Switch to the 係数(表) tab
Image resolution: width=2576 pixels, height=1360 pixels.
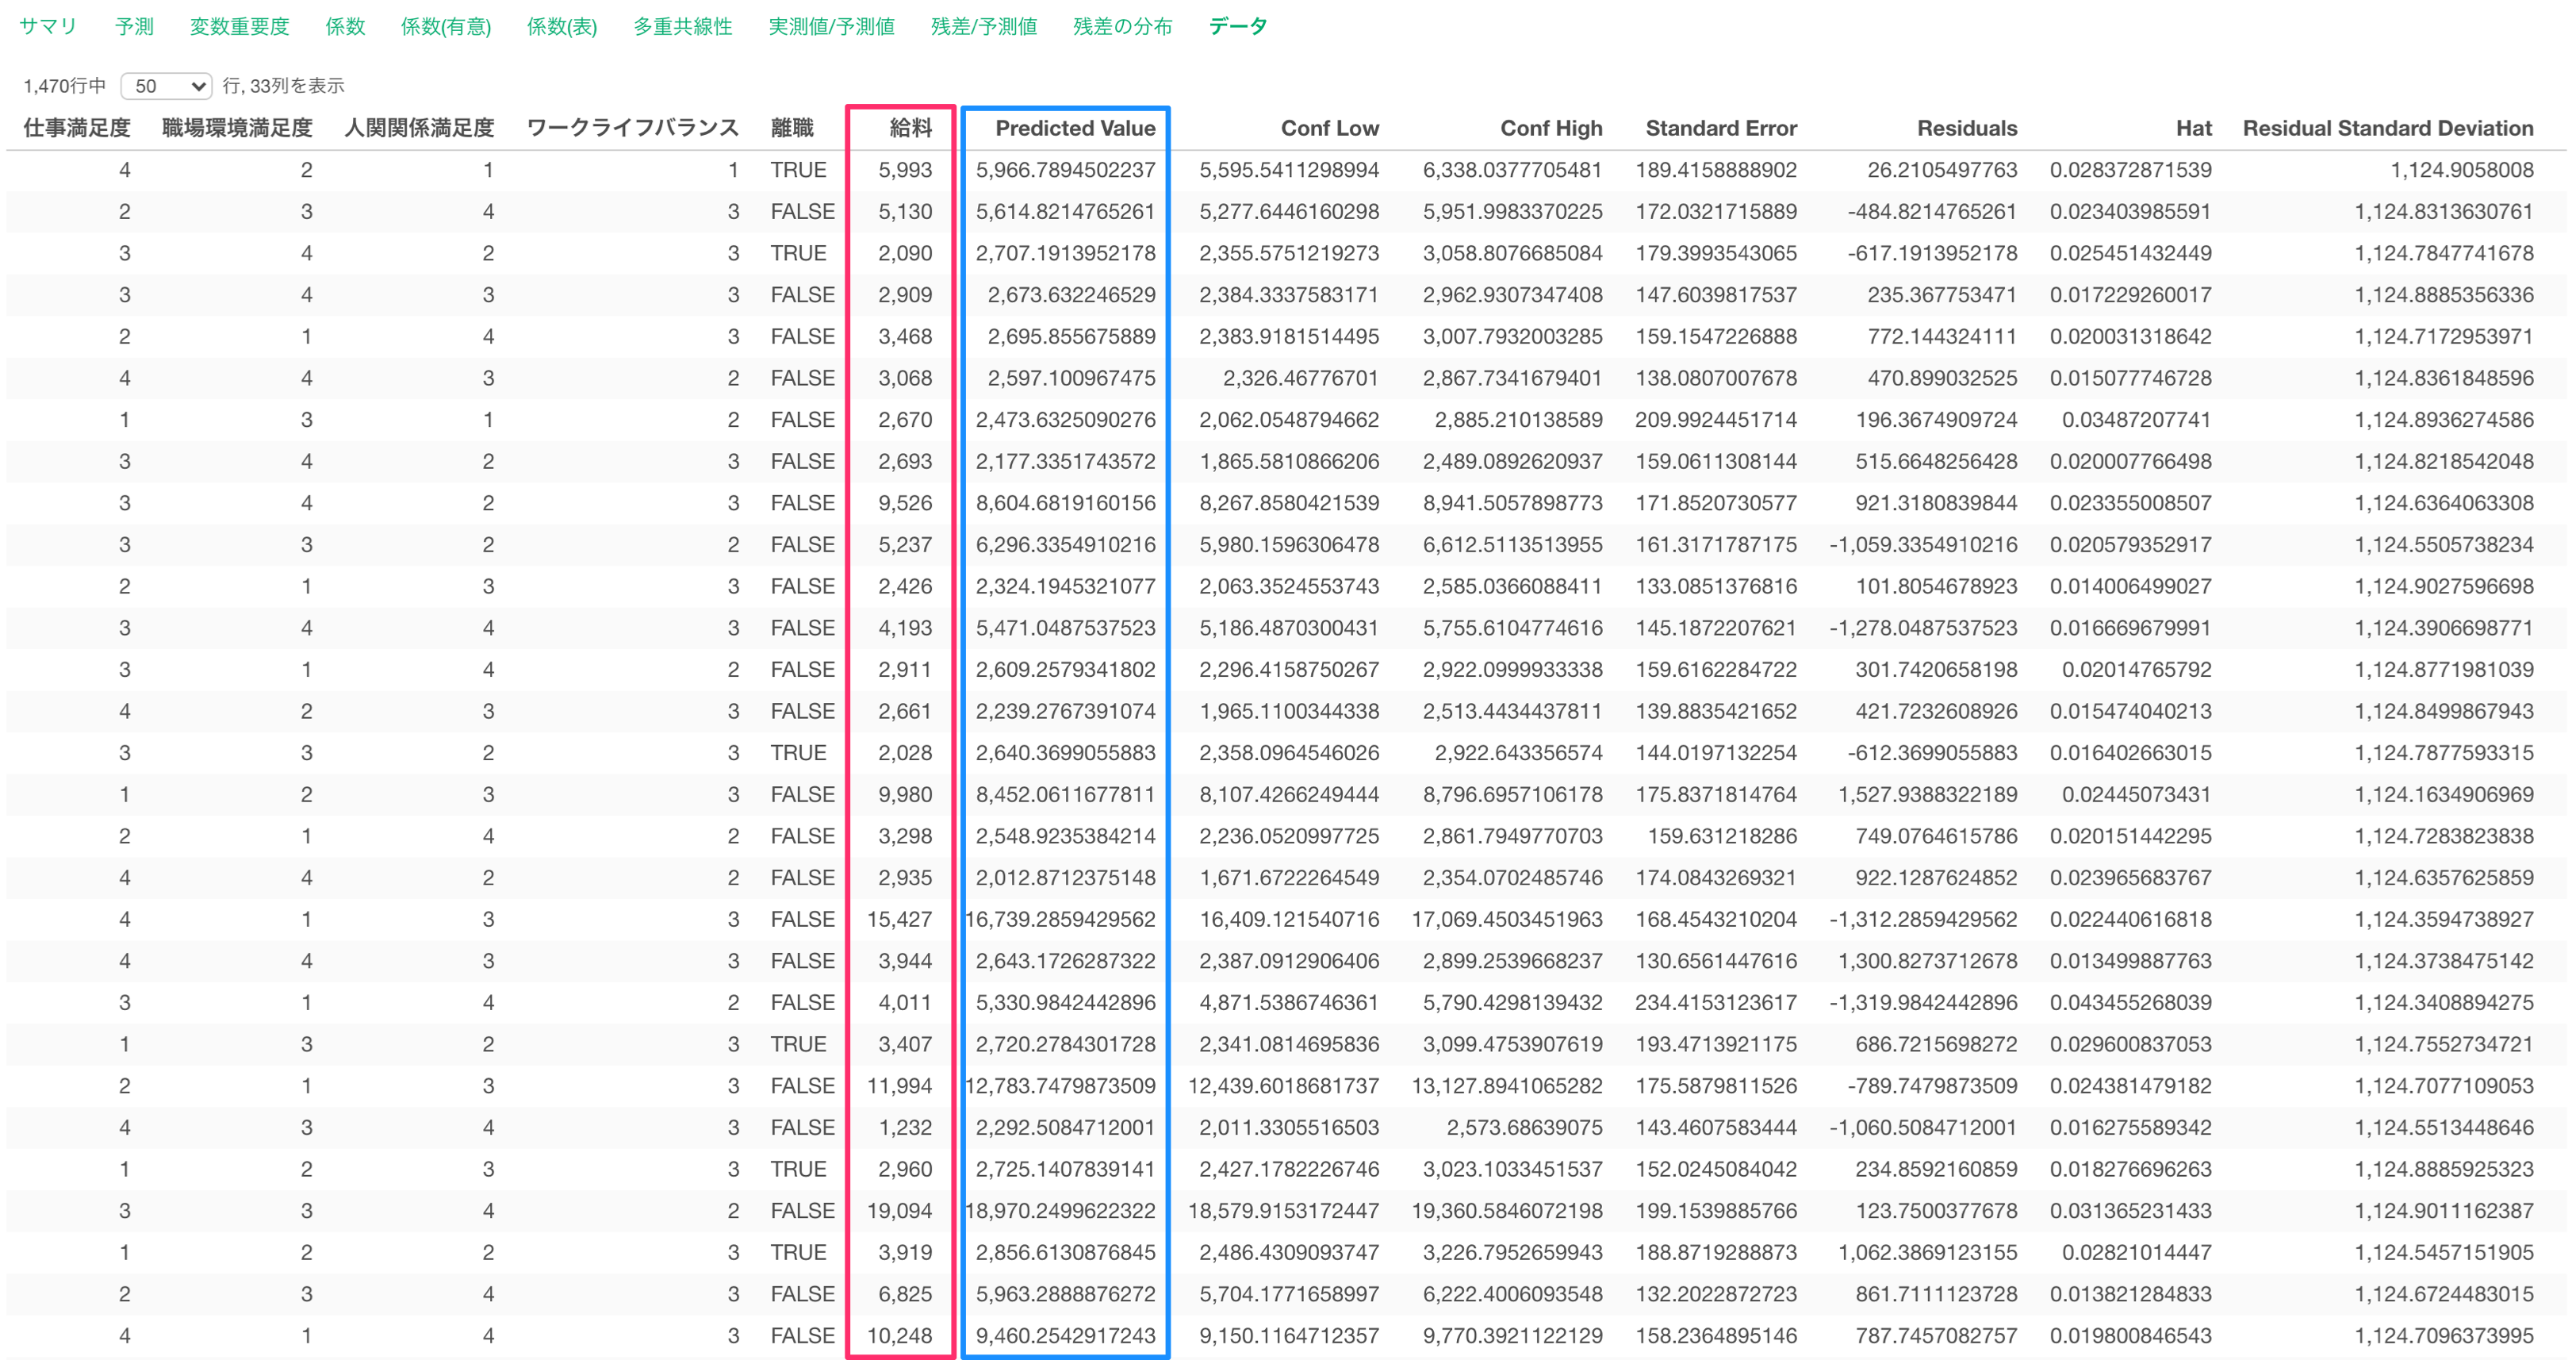562,27
